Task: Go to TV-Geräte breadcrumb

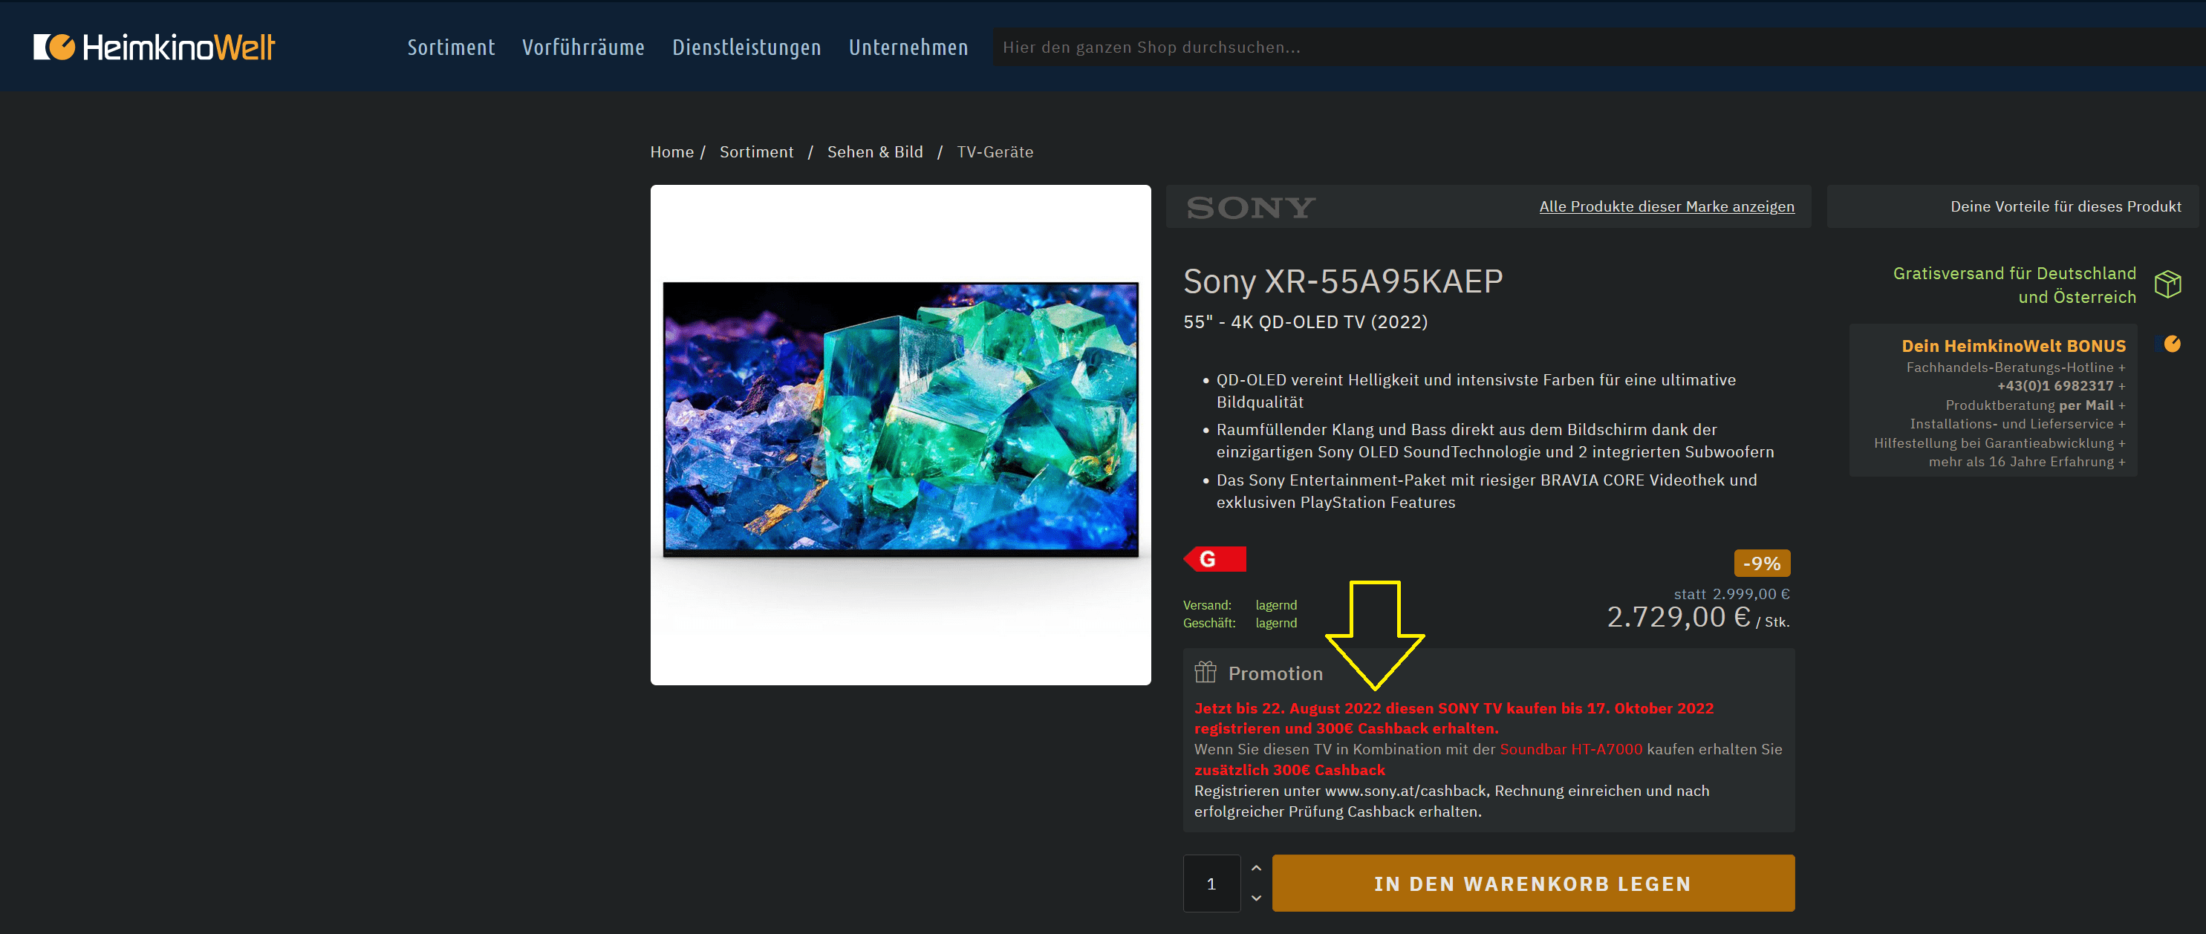Action: (995, 151)
